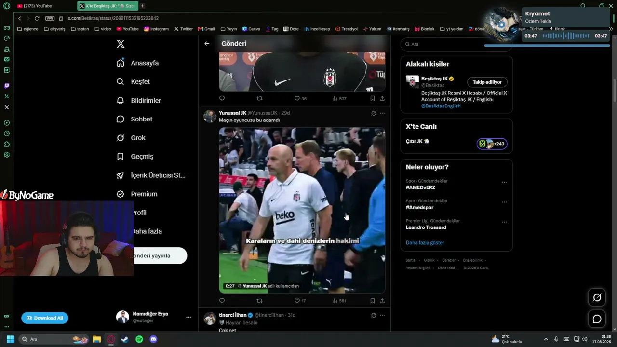617x347 pixels.
Task: Reply to the post with 36 likes
Action: click(x=222, y=98)
